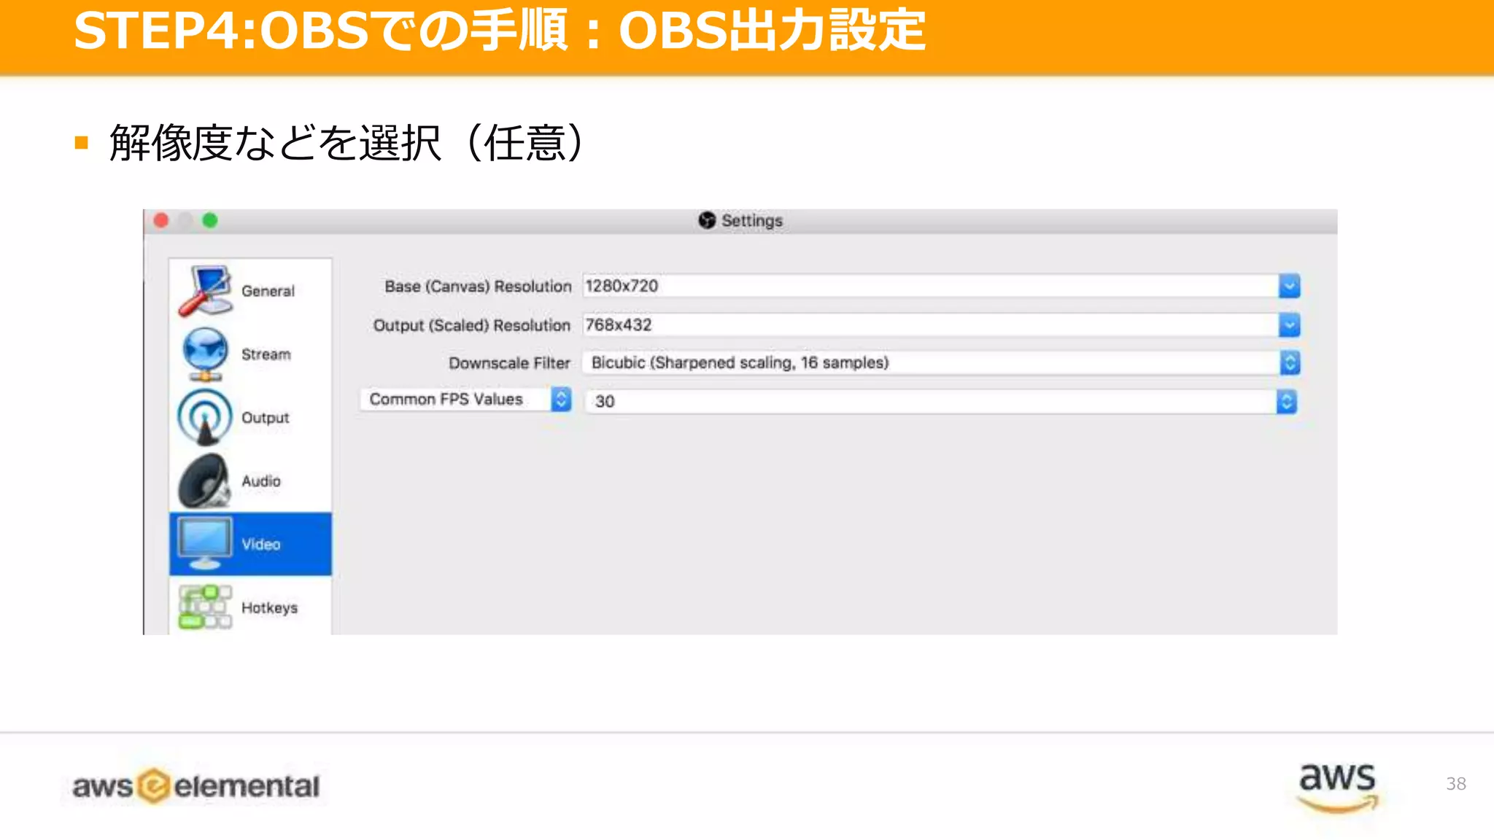Switch to the Stream tab label

[x=266, y=354]
